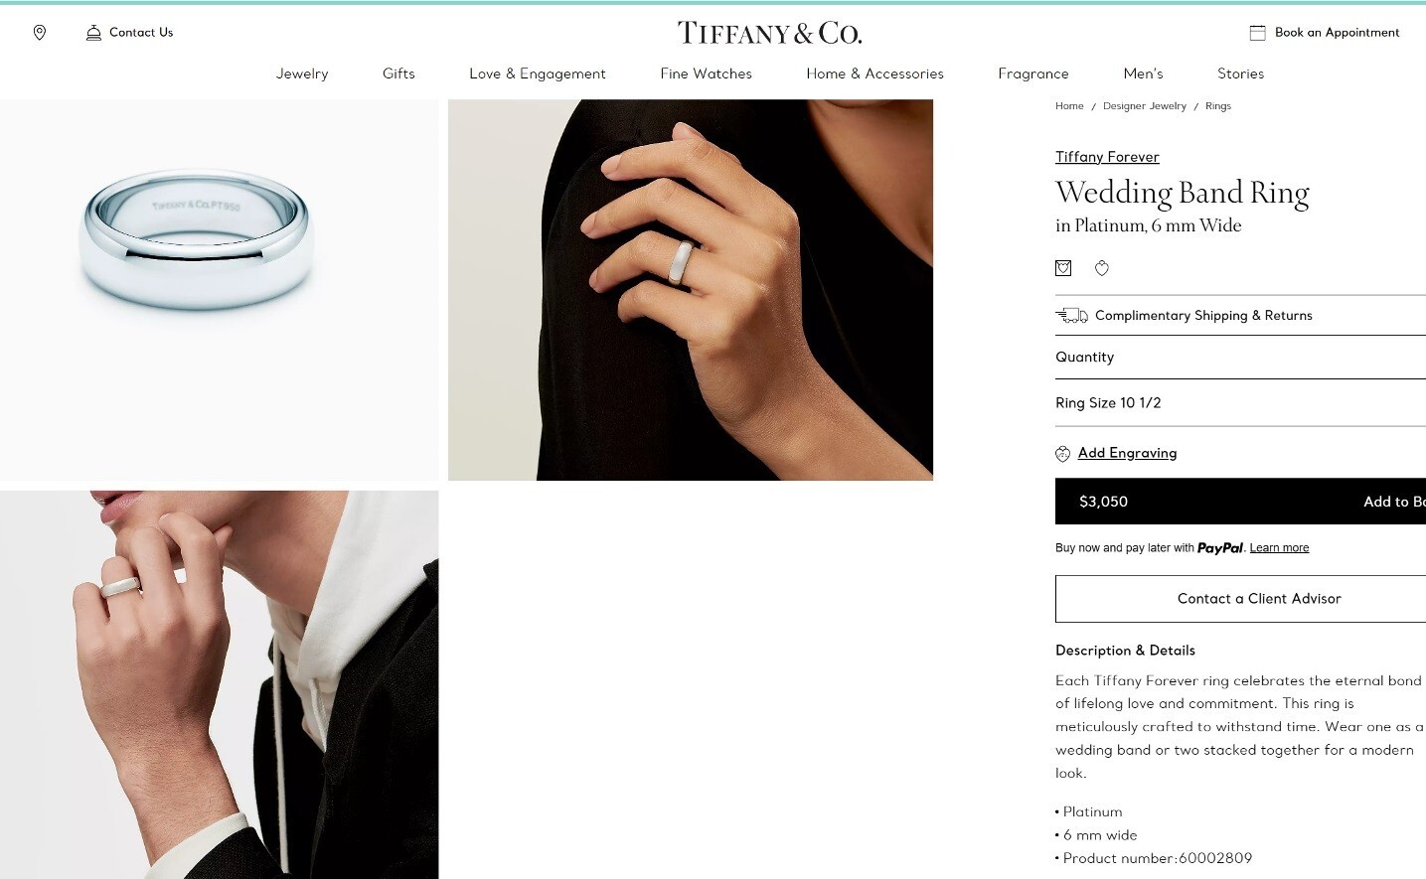Open the Love & Engagement menu
This screenshot has height=879, width=1426.
click(538, 73)
